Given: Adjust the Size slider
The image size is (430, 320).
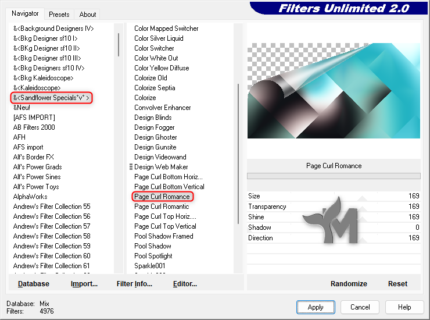Looking at the screenshot, I should (x=334, y=196).
